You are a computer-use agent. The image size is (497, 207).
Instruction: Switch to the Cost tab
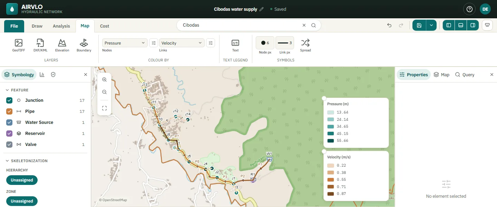[105, 26]
